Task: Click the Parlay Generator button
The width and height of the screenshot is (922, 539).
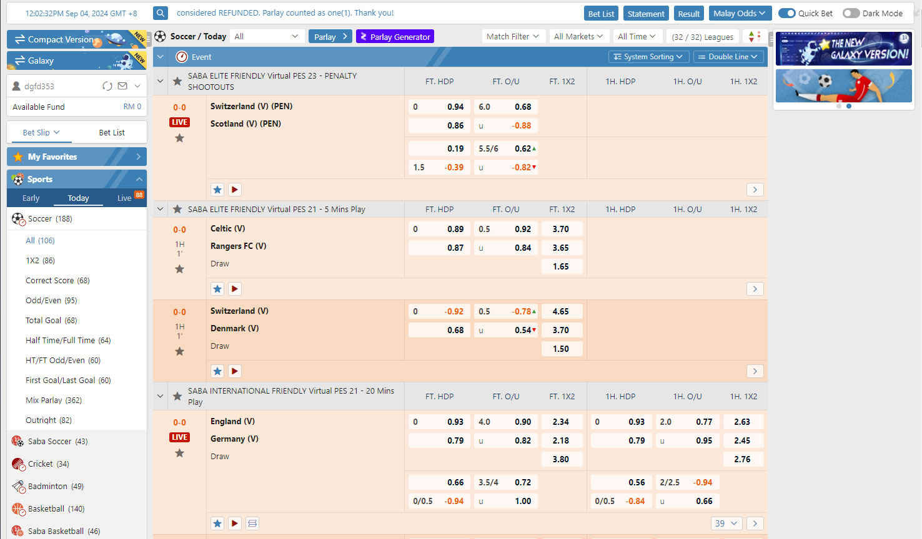Action: point(395,37)
